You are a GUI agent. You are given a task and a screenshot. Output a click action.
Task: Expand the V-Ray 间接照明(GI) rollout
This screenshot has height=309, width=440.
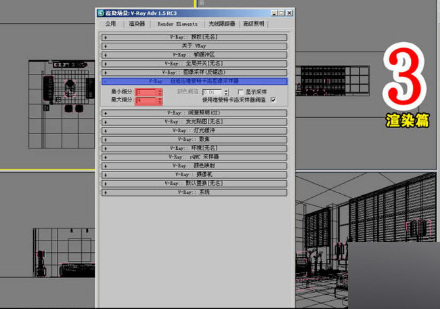tap(194, 113)
